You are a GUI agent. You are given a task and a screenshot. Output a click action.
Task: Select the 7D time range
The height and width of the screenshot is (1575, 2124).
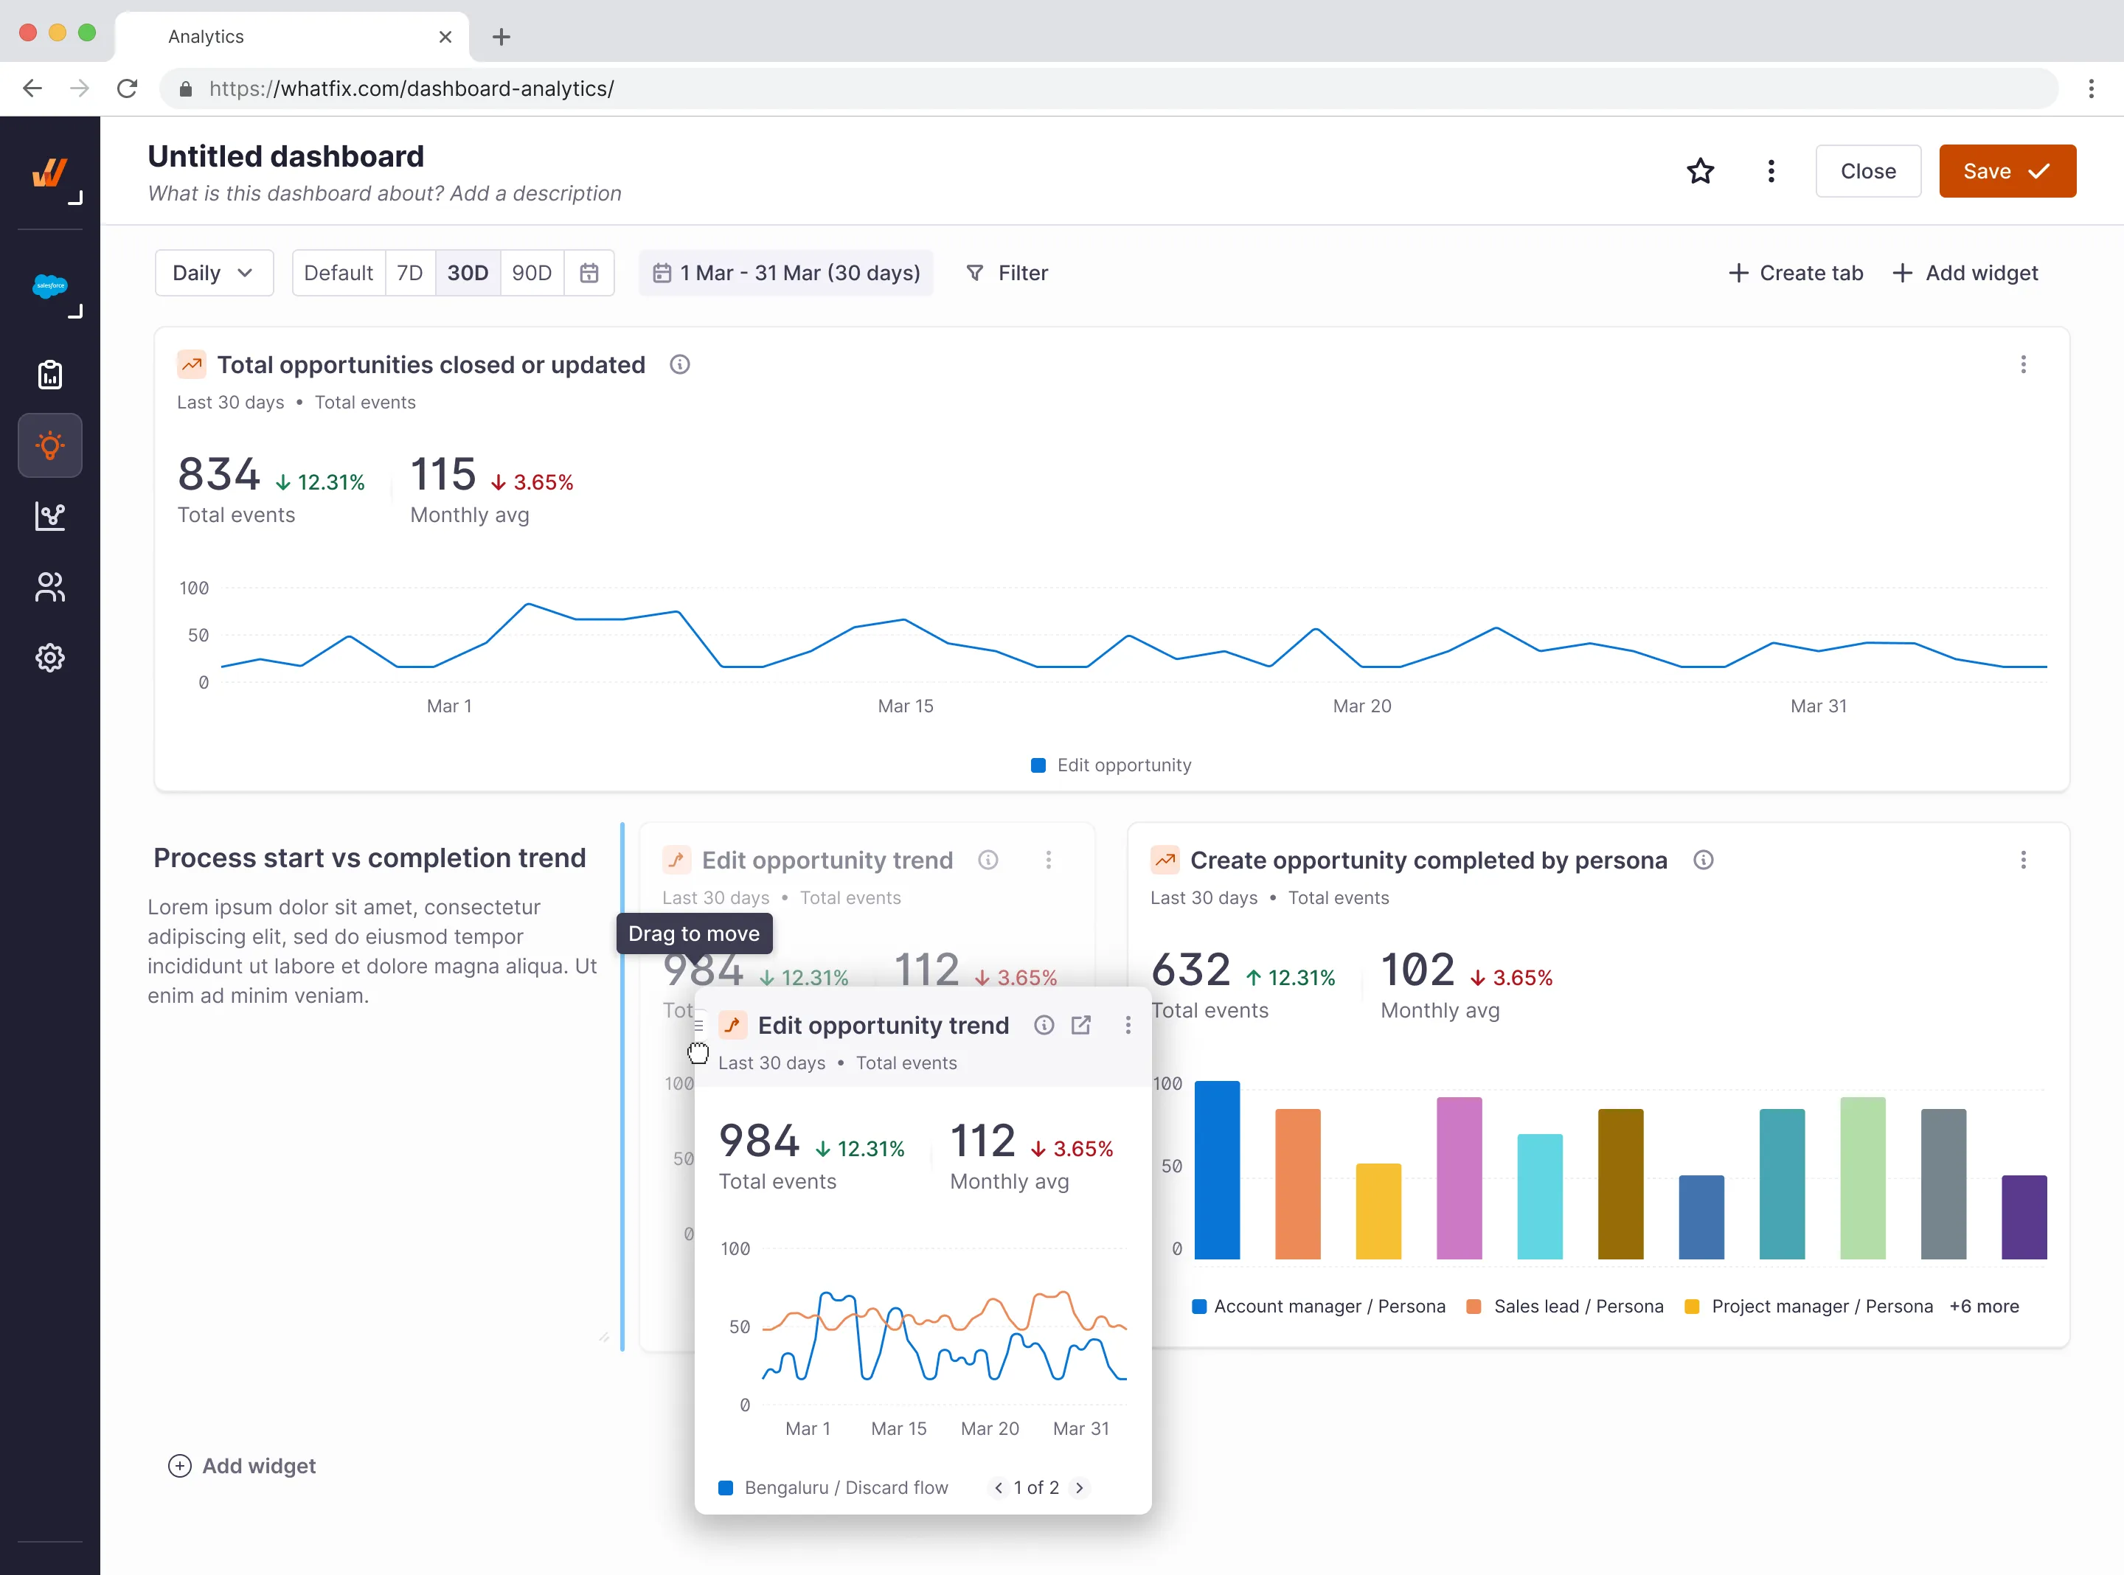pyautogui.click(x=410, y=273)
